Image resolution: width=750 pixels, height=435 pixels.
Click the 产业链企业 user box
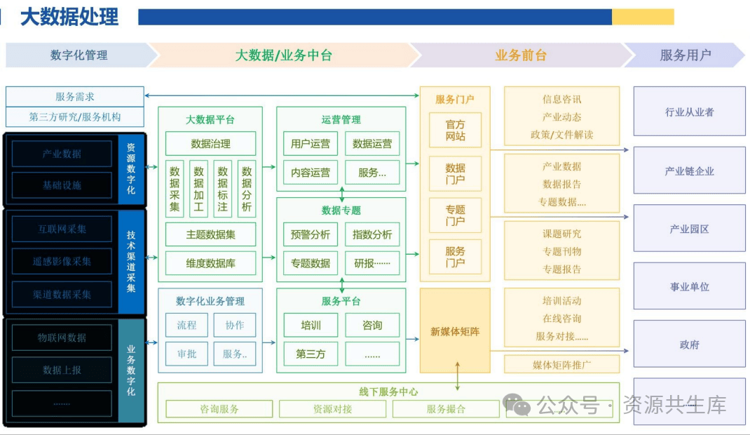[689, 170]
